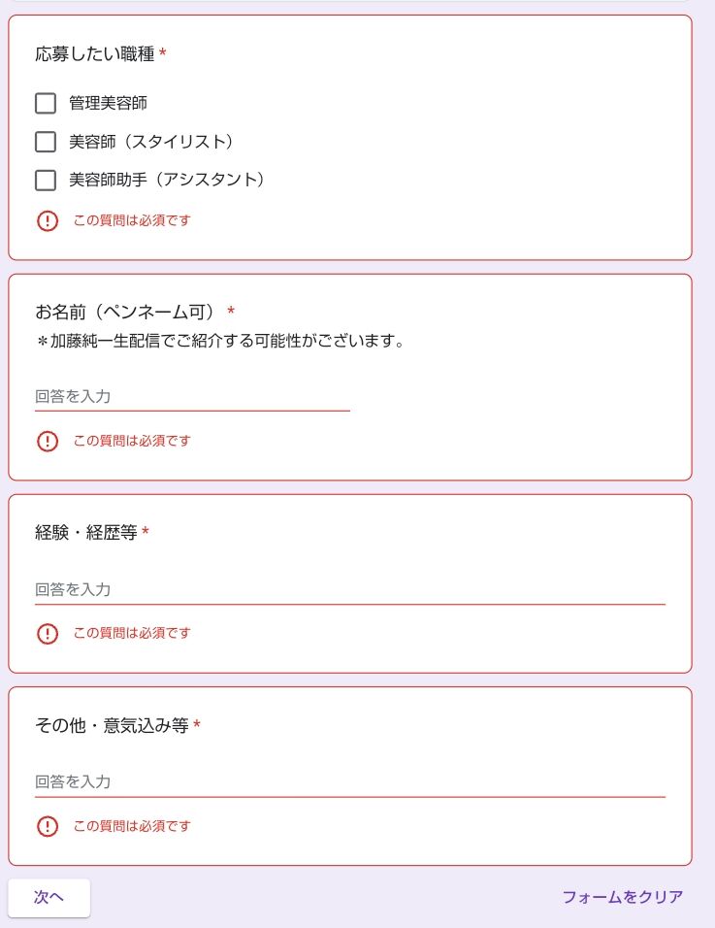Viewport: 715px width, 928px height.
Task: Click the 美容師(スタイリスト) option label
Action: coord(151,142)
